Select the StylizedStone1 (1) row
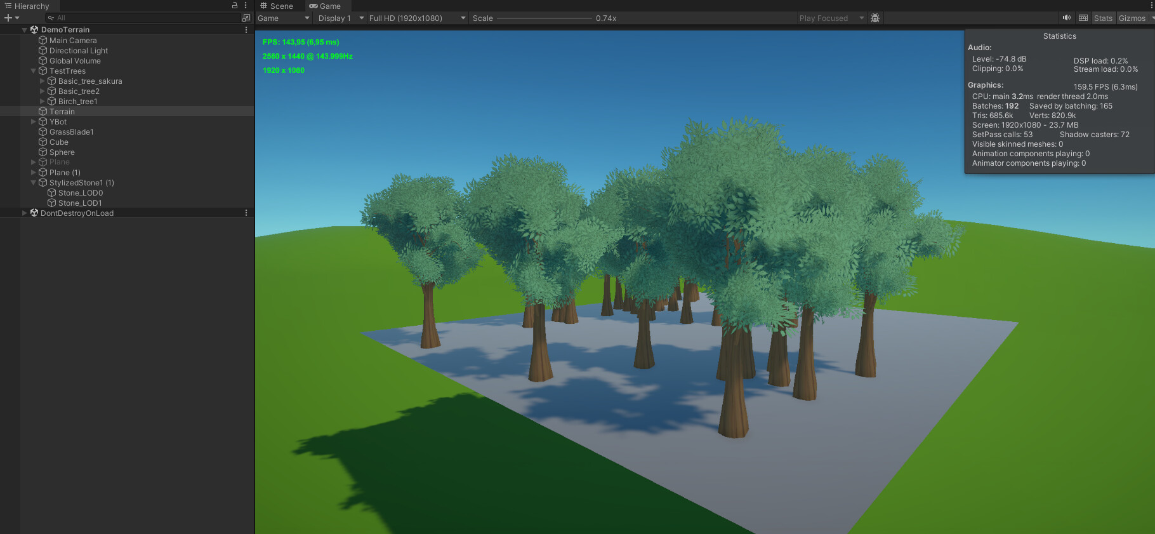 127,182
